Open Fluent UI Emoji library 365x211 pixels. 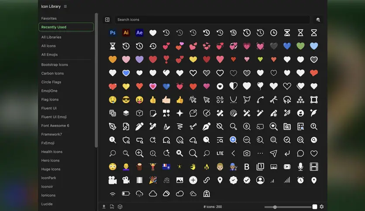coord(54,117)
